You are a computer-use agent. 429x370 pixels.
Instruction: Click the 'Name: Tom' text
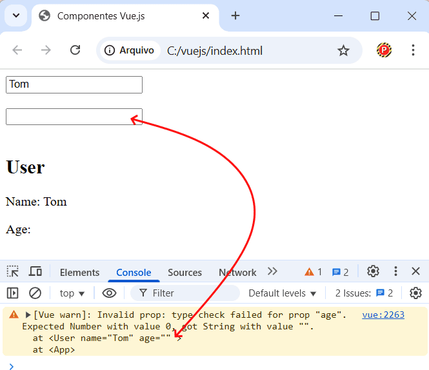point(36,202)
